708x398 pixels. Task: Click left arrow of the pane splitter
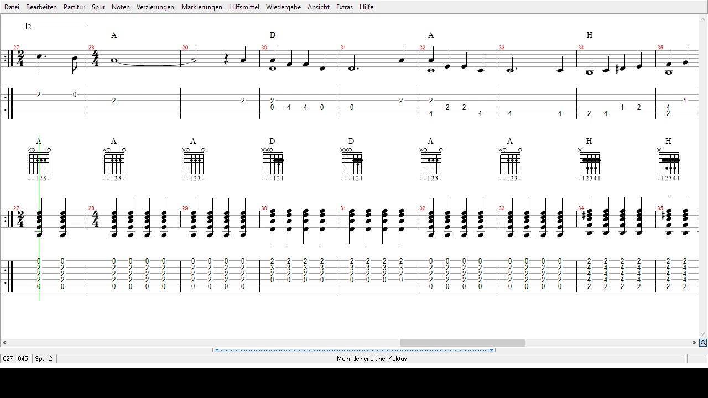pos(217,350)
